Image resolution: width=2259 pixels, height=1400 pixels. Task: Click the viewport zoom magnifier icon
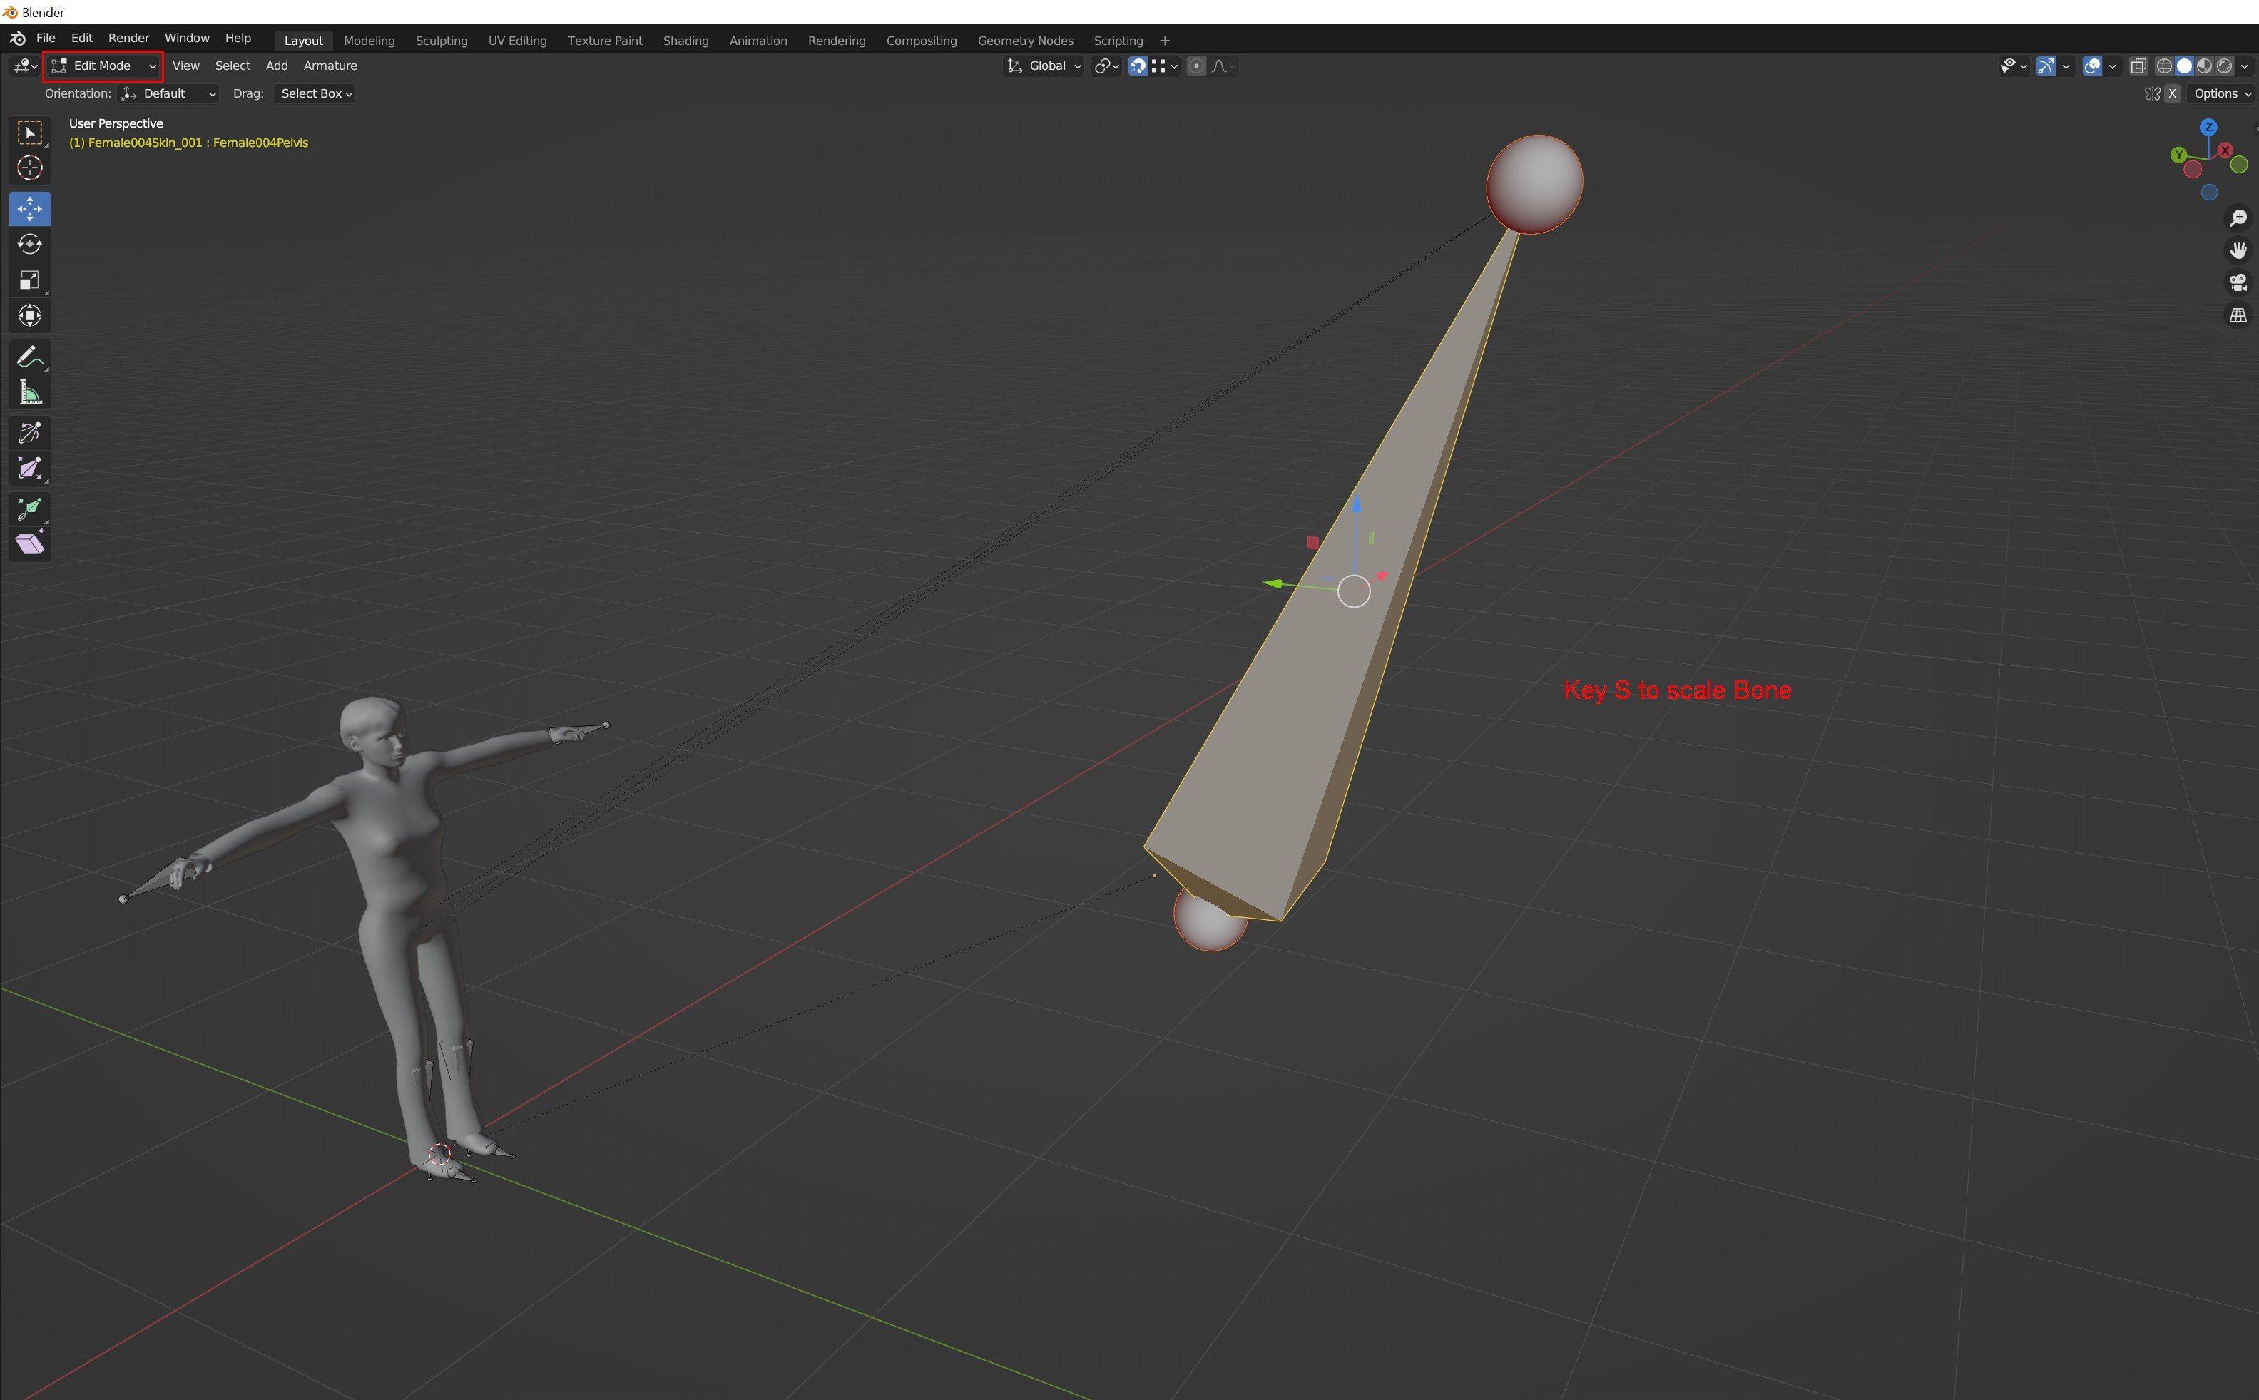[x=2238, y=218]
